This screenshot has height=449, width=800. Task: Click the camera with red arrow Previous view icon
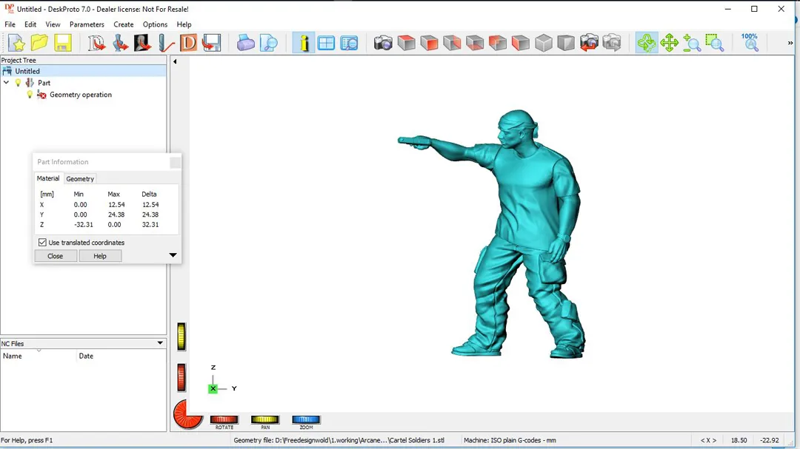tap(590, 43)
